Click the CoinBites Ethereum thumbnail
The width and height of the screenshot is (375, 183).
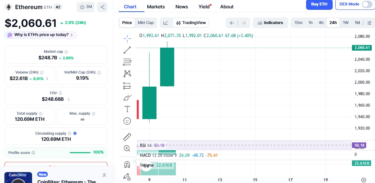[18, 178]
